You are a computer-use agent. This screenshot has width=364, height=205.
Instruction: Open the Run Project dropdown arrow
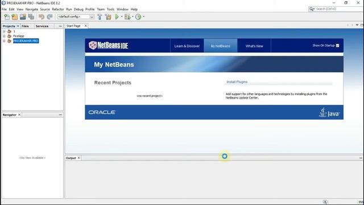pos(122,17)
